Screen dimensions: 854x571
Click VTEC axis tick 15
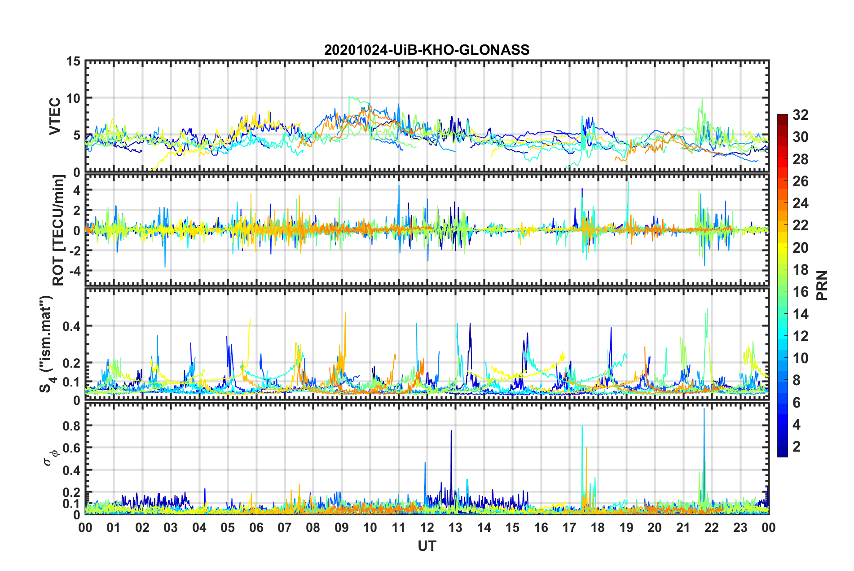click(x=73, y=61)
